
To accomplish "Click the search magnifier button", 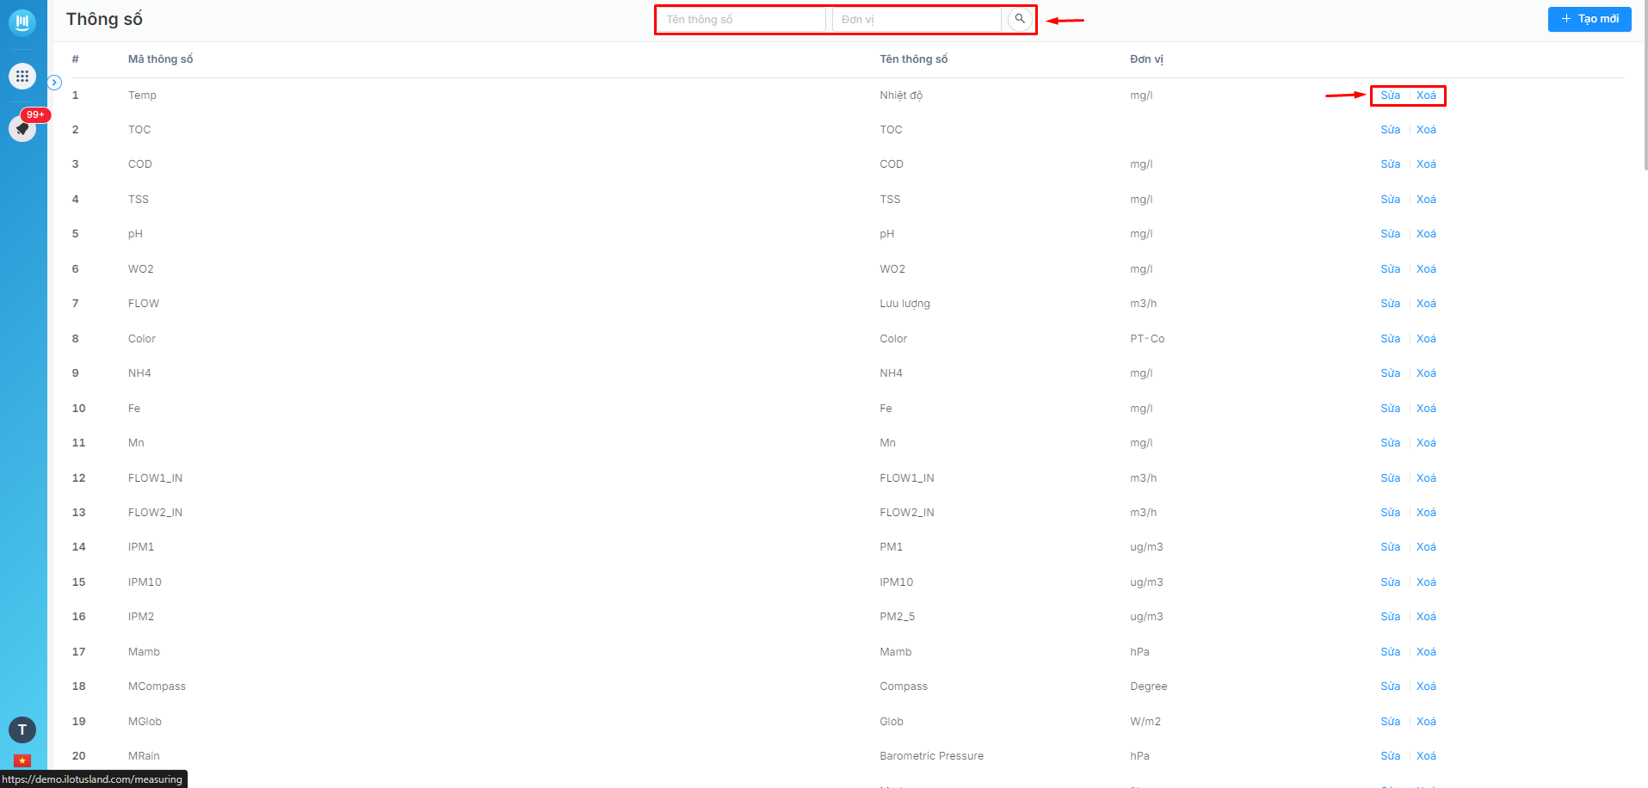I will 1020,19.
